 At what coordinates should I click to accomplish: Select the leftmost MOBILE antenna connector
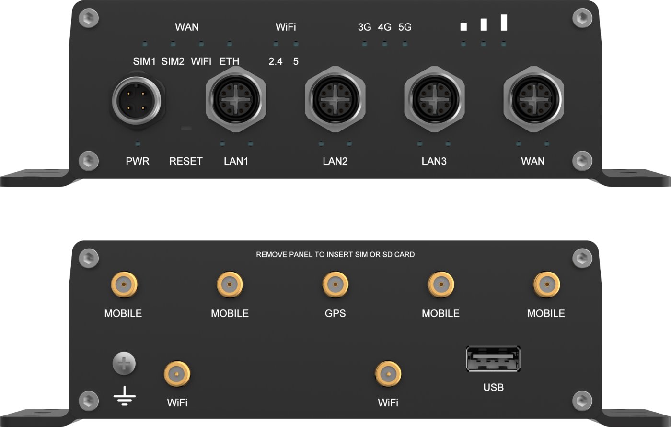click(124, 285)
